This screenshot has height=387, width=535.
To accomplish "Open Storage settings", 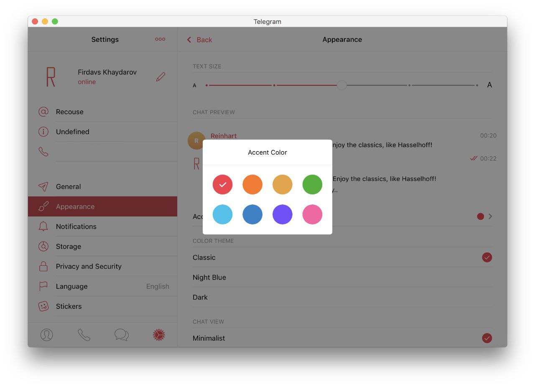I will tap(102, 246).
